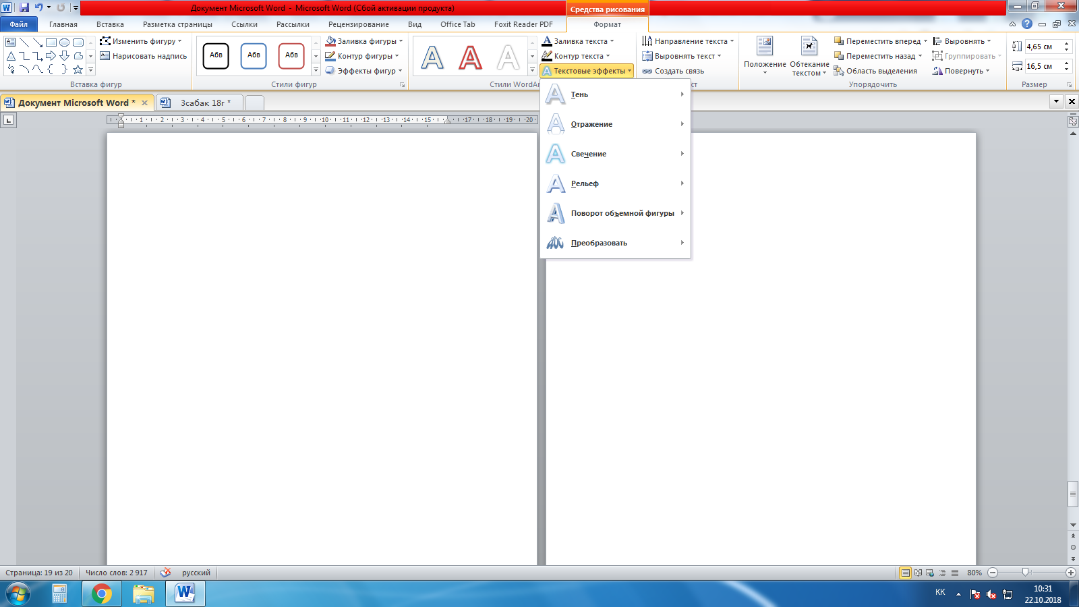This screenshot has width=1079, height=607.
Task: Pick the five-point star shape
Action: pyautogui.click(x=78, y=69)
